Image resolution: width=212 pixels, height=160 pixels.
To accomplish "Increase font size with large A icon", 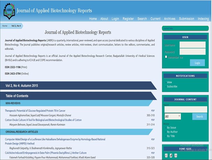I will (x=176, y=155).
